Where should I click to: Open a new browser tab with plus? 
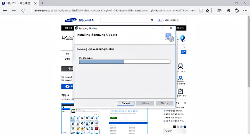[42, 3]
